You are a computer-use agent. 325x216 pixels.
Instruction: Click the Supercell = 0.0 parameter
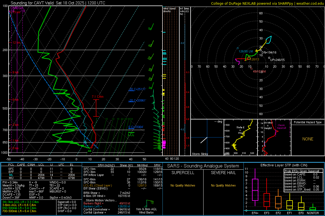pos(67,202)
